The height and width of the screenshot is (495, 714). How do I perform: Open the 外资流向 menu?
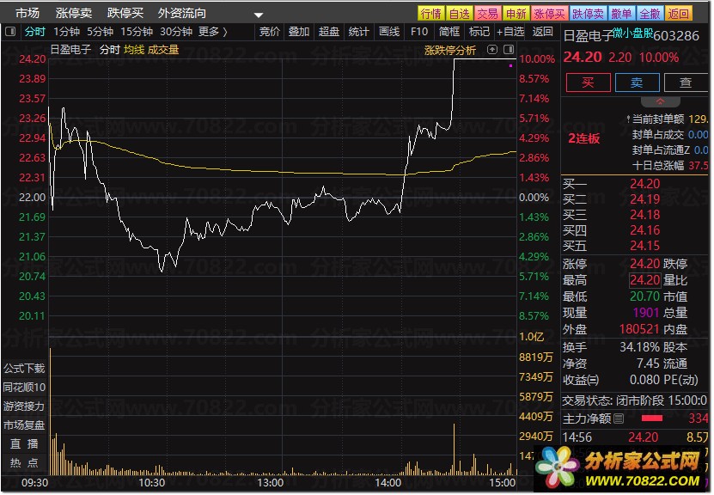[x=181, y=13]
